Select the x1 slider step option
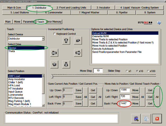Viewport: 166px width, 126px height. (x=127, y=71)
